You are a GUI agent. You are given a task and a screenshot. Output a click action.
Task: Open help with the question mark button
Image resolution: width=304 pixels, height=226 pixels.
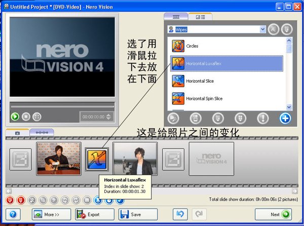click(13, 214)
